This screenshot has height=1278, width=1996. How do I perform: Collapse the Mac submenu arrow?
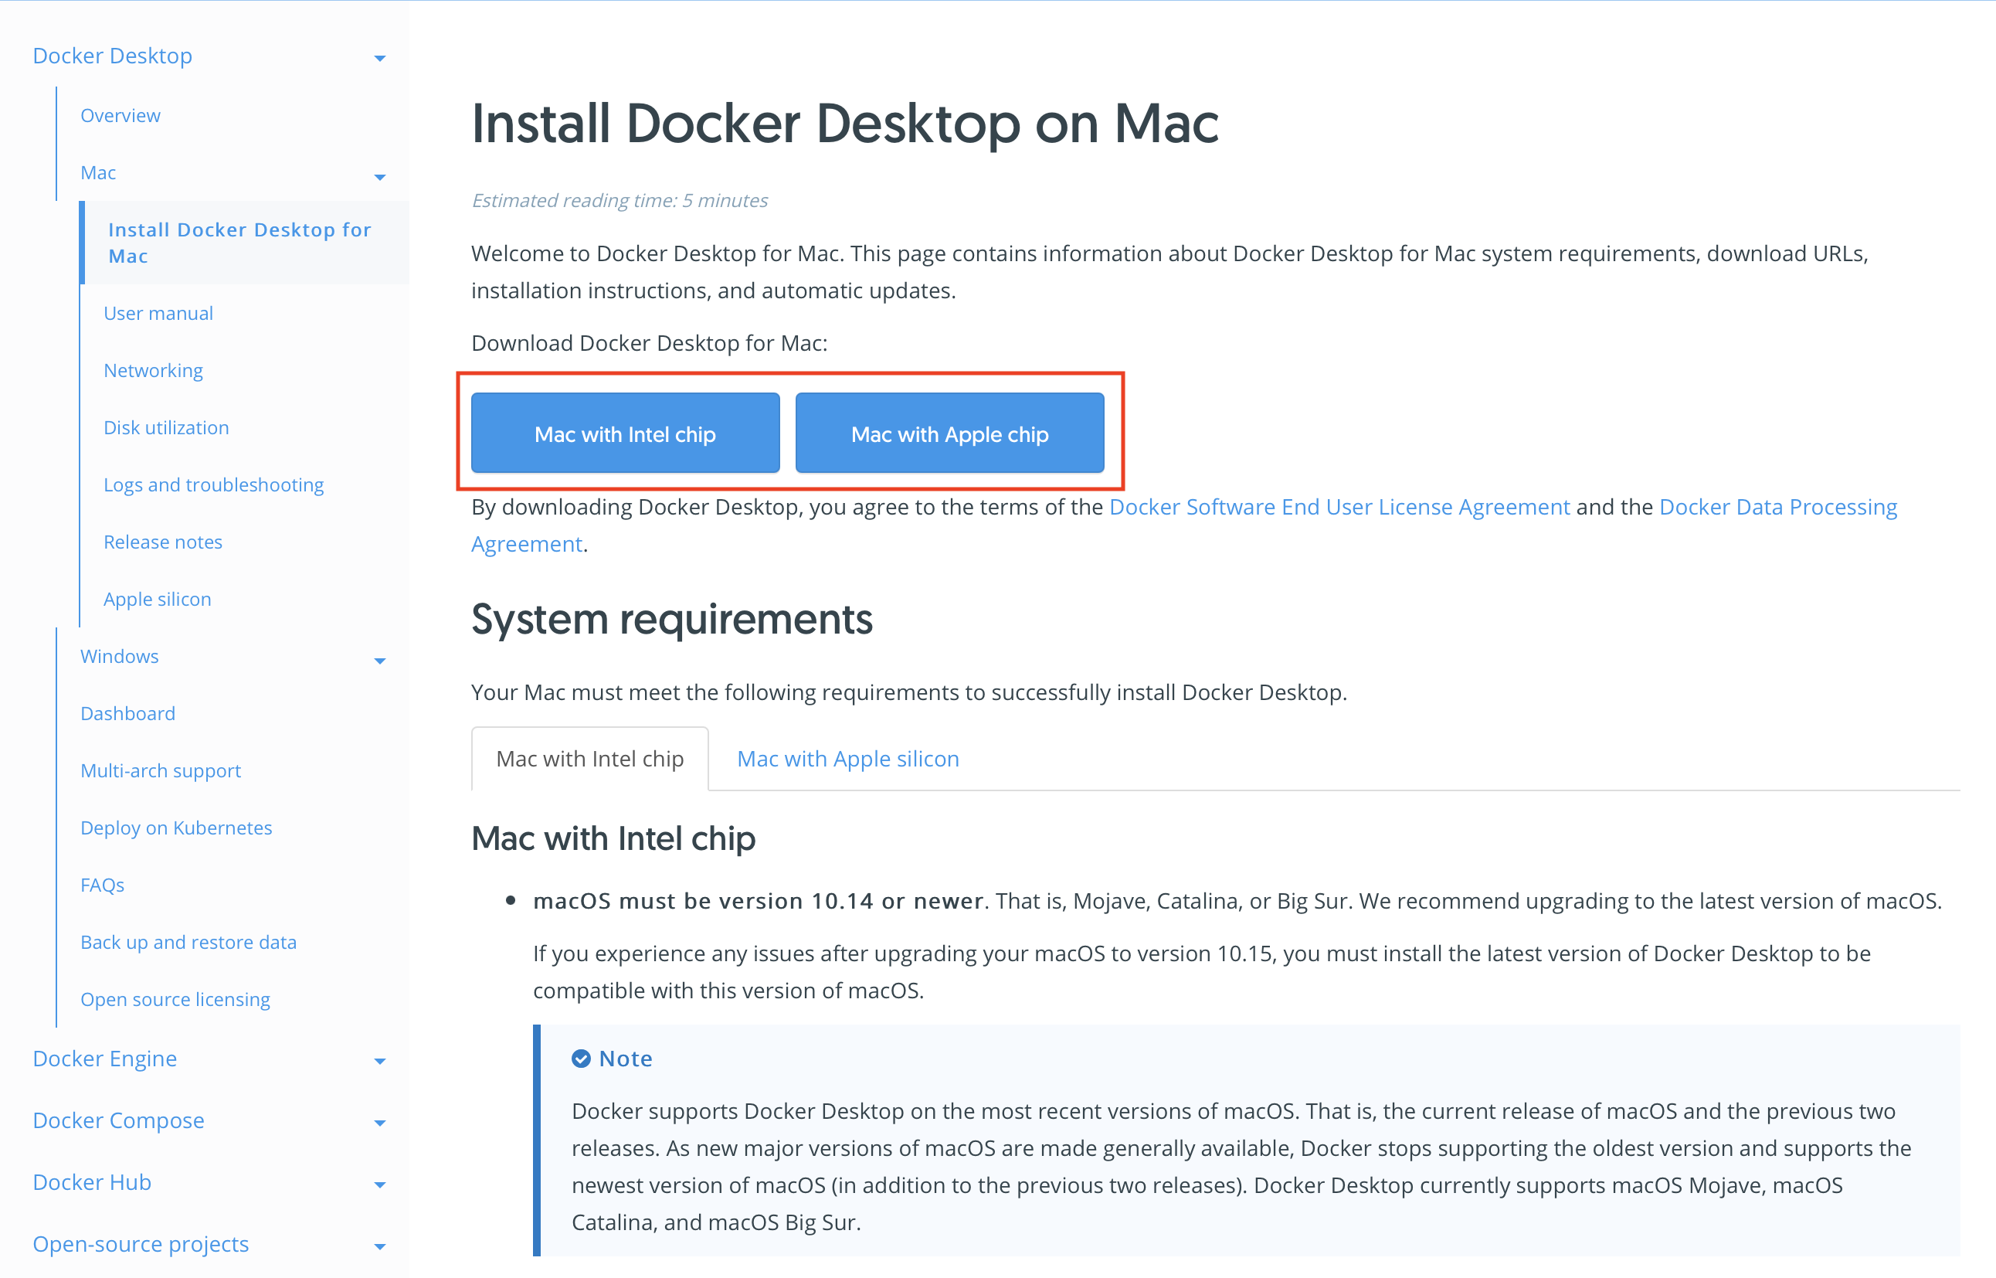tap(379, 177)
